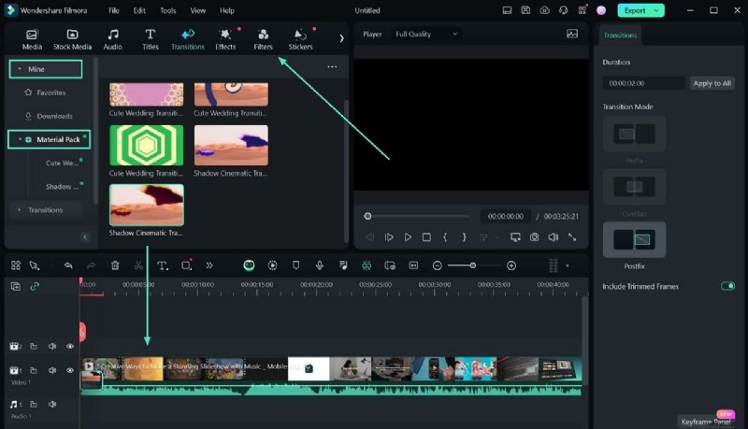Screen dimensions: 748x429
Task: Click the timeline marker shield icon
Action: pos(295,265)
